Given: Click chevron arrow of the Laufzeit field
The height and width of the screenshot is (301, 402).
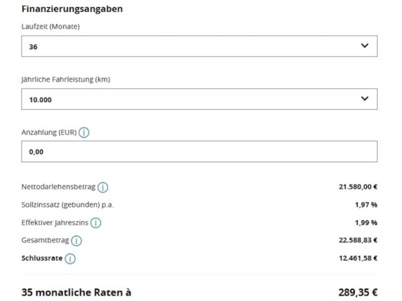Looking at the screenshot, I should pyautogui.click(x=364, y=46).
